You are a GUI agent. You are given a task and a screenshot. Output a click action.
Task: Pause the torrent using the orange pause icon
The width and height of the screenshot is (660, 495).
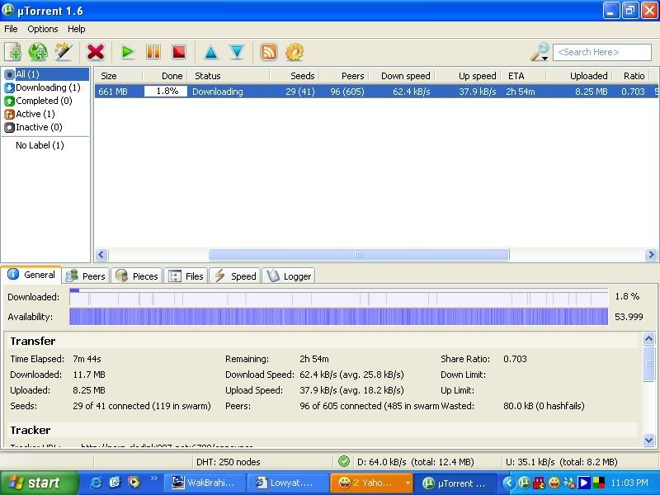pos(153,52)
